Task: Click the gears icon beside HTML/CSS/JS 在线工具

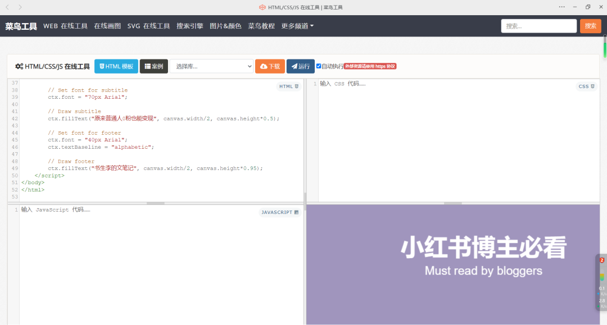Action: coord(19,66)
